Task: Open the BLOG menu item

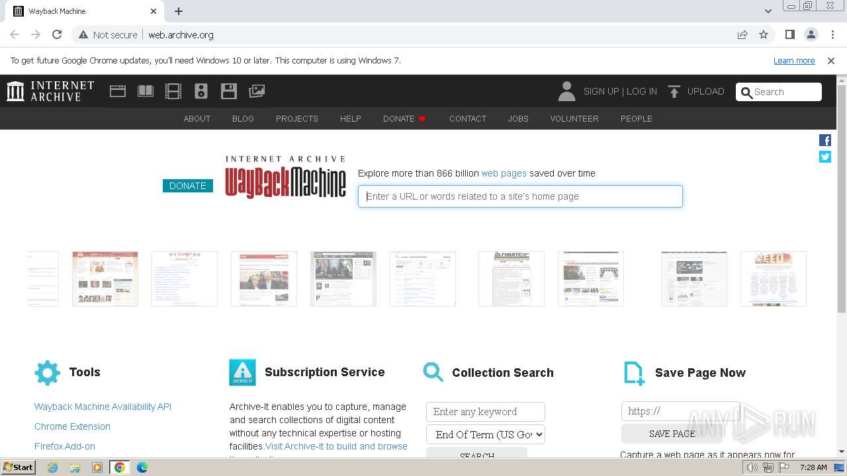Action: point(243,118)
